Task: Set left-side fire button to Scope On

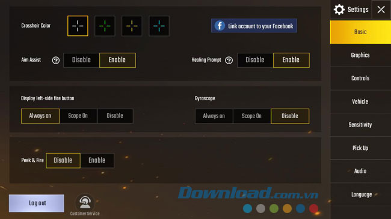Action: [x=78, y=116]
